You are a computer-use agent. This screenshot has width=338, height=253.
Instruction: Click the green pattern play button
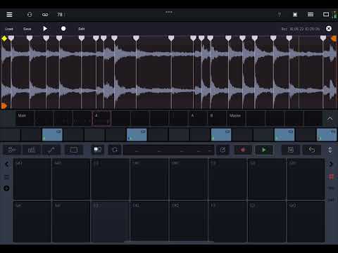[264, 150]
